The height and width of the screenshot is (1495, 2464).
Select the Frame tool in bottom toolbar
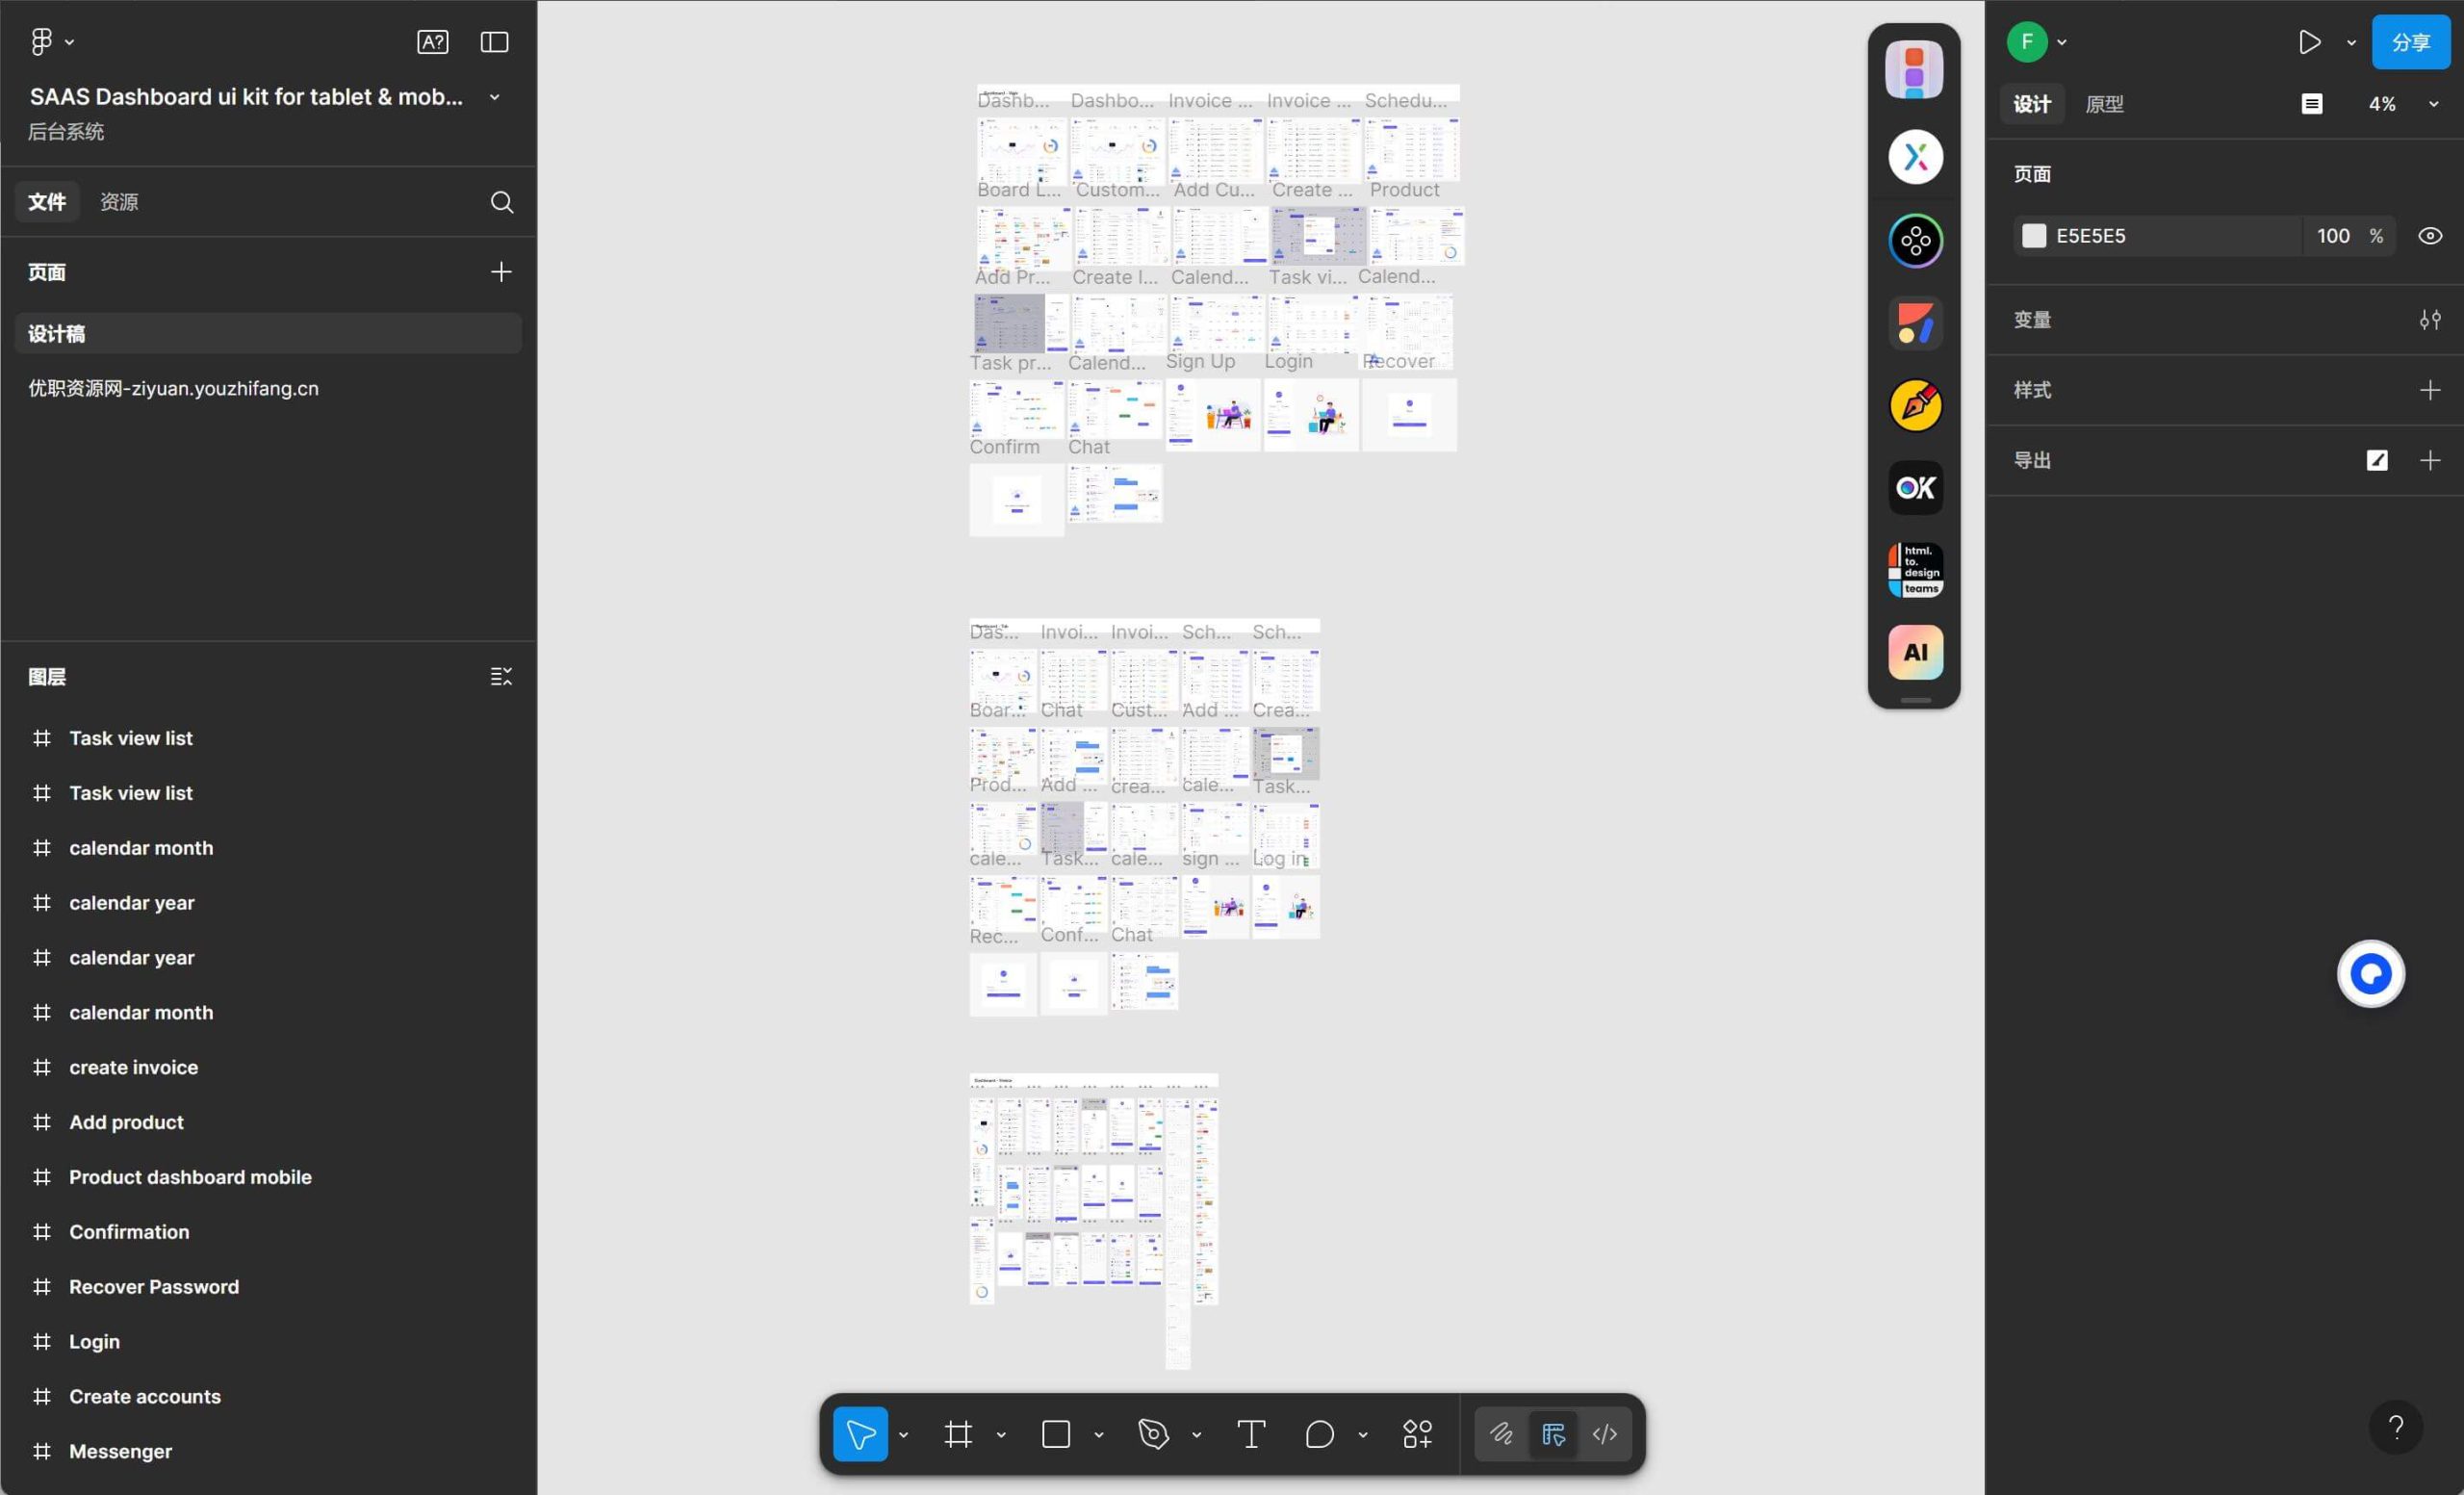[x=958, y=1434]
